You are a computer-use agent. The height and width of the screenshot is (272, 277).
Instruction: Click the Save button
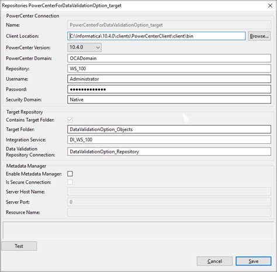[254, 261]
